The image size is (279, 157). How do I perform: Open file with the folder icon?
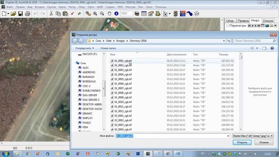click(x=14, y=14)
